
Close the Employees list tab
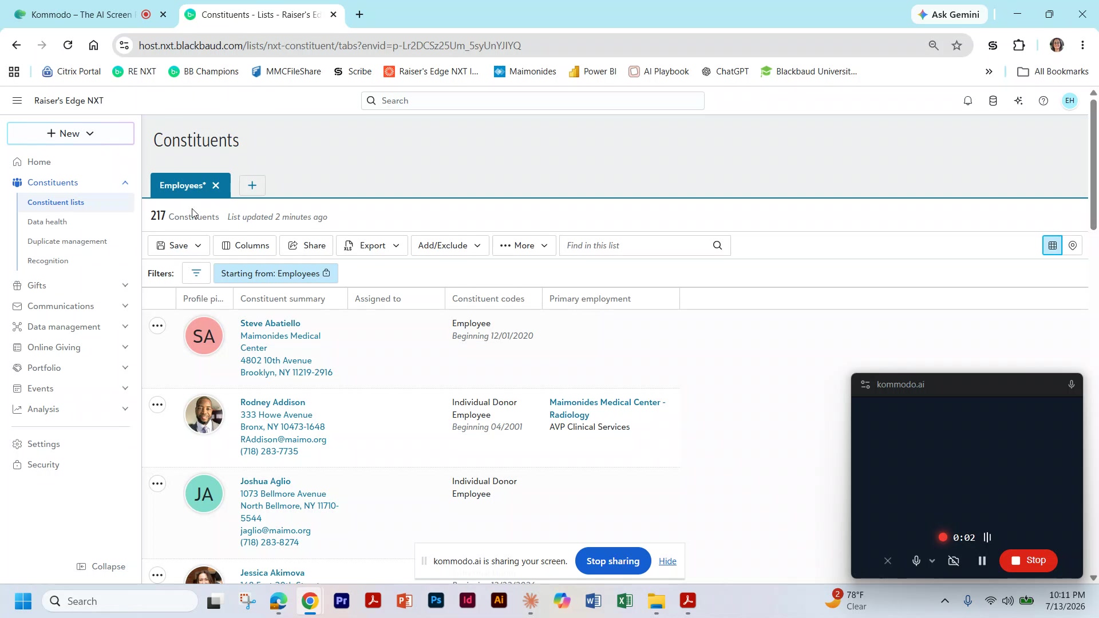[216, 185]
